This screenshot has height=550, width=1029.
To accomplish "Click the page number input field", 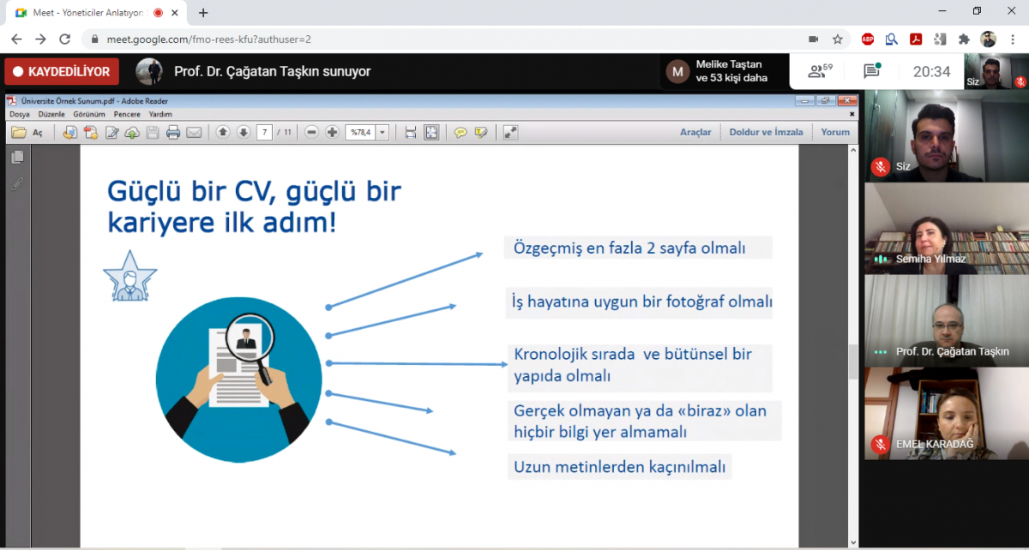I will click(x=264, y=132).
